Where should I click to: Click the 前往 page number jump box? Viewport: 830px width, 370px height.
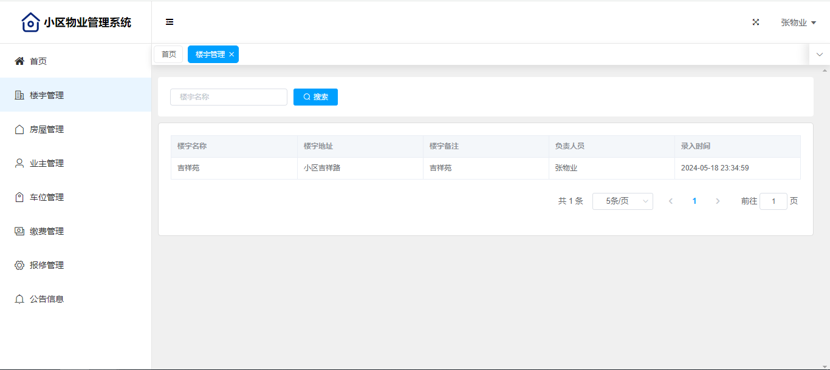tap(773, 201)
